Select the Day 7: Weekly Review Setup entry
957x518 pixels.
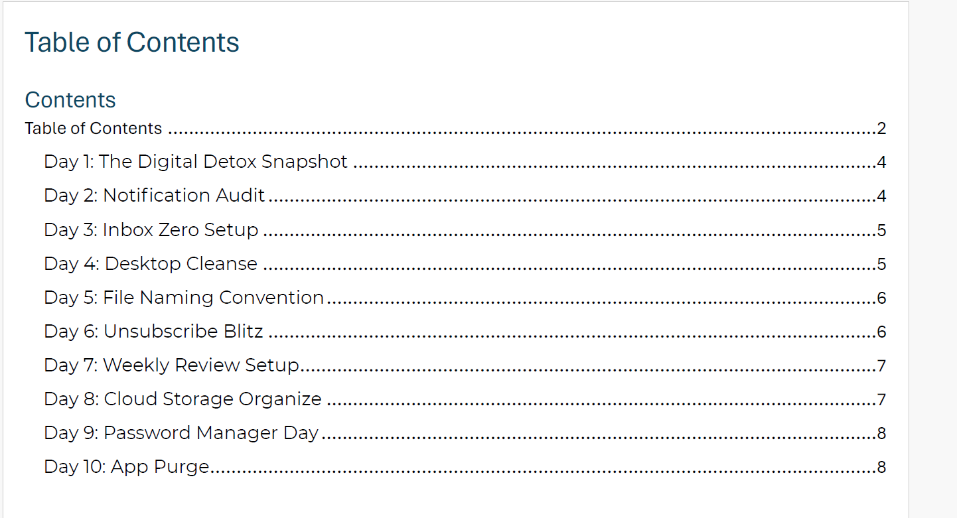point(172,365)
